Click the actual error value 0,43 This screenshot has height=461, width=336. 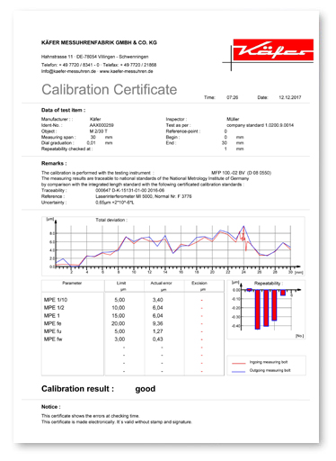click(x=157, y=339)
